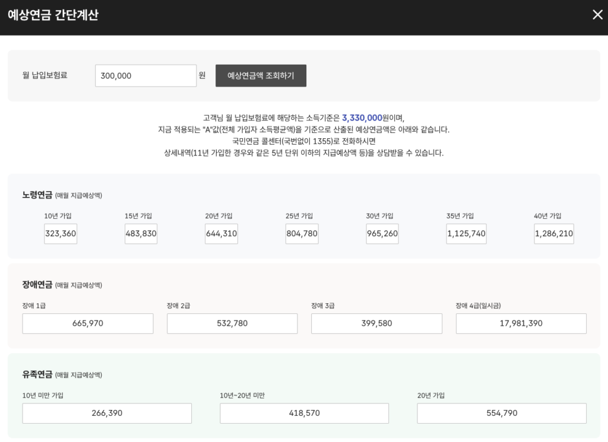Click the 월 납입보험료 input field showing 300,000
The height and width of the screenshot is (442, 608).
146,75
